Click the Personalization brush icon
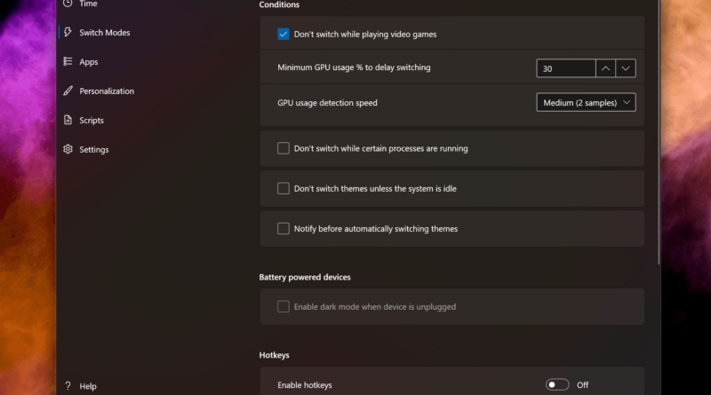This screenshot has height=395, width=711. coord(68,91)
